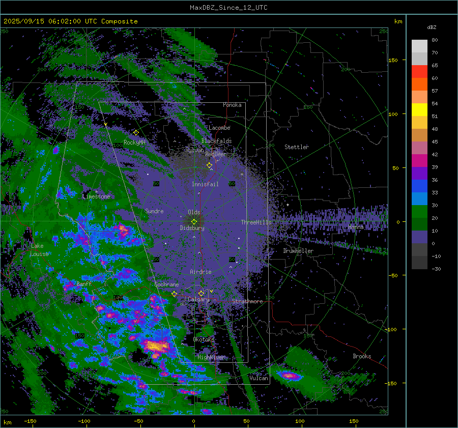458x428 pixels.
Task: Click the -30 value on the dBZ legend
Action: [436, 269]
